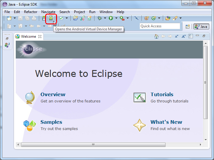This screenshot has height=160, width=214.
Task: Open the New Java Class dropdown arrow
Action: (159, 18)
